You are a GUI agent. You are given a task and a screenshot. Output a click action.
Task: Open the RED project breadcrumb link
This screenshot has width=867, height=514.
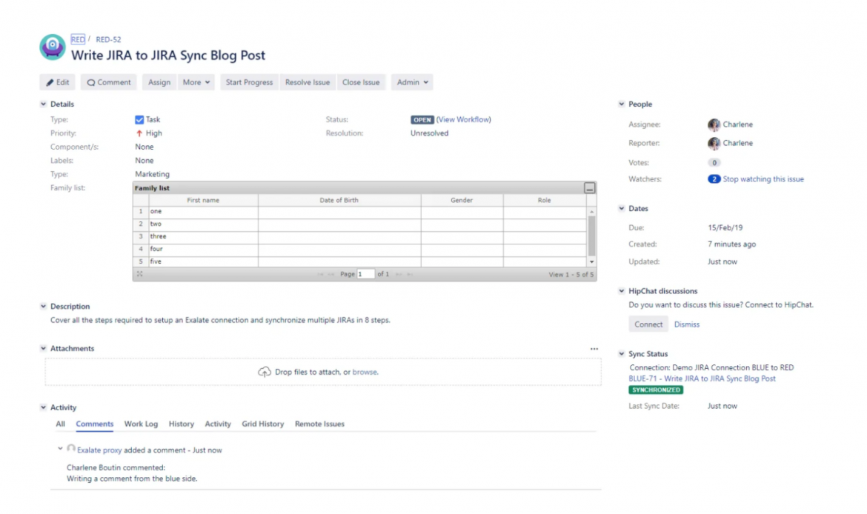(78, 39)
